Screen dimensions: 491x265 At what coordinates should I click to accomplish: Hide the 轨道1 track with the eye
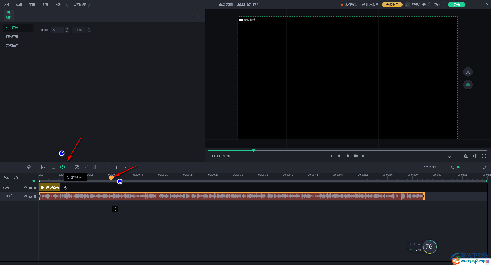click(x=26, y=196)
